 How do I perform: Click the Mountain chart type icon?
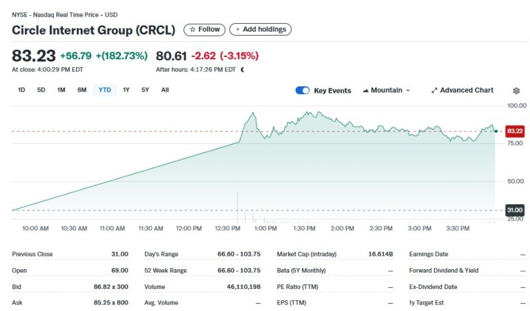(x=366, y=90)
